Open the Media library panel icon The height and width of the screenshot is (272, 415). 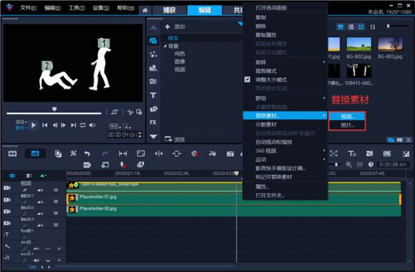pyautogui.click(x=153, y=40)
